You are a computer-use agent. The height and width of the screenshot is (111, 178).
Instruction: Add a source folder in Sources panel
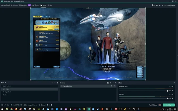pyautogui.click(x=108, y=83)
